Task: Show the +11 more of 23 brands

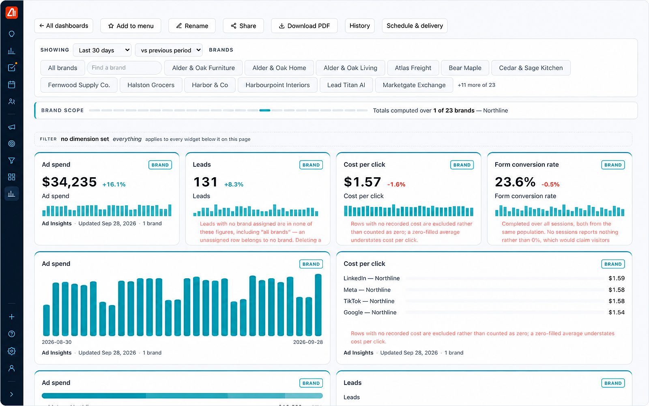Action: pyautogui.click(x=476, y=85)
